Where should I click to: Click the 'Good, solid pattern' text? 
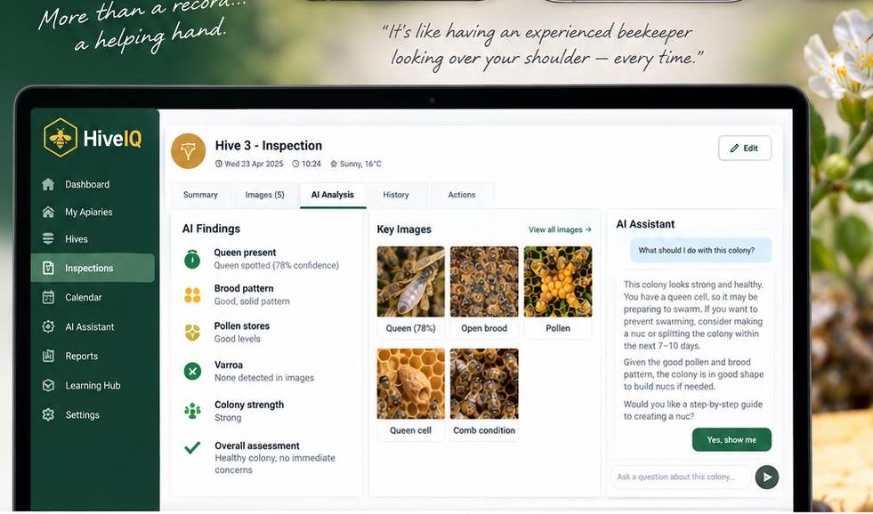click(252, 301)
